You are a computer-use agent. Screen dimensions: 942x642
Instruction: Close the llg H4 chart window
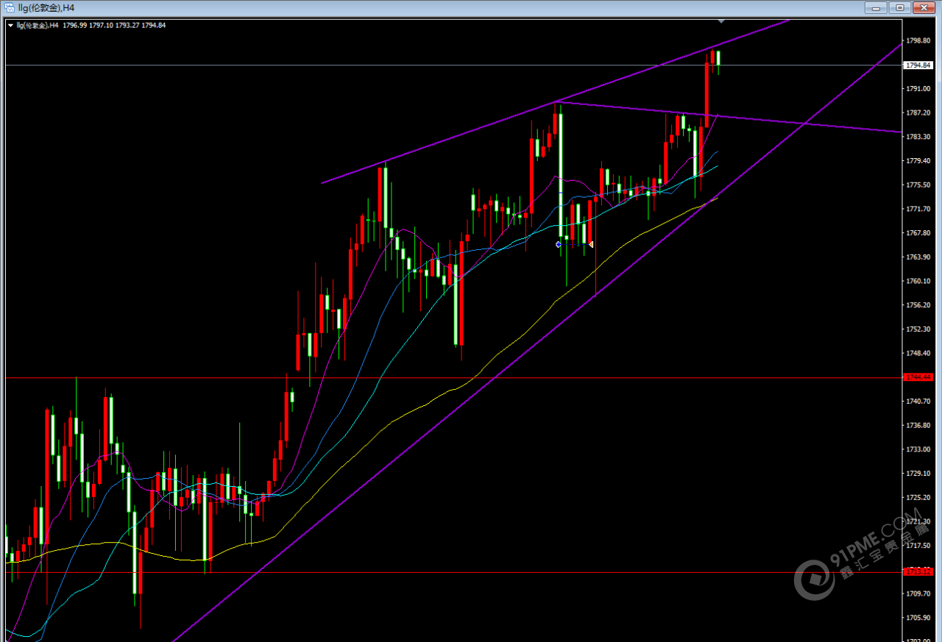(x=924, y=7)
